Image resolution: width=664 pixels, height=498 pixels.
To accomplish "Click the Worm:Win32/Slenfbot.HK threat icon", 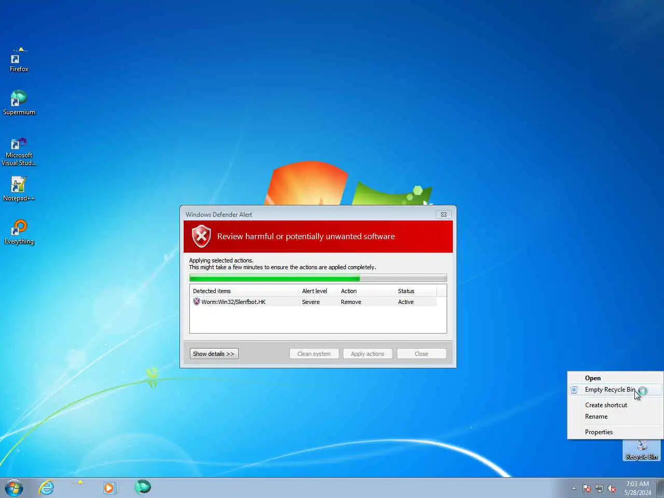I will pyautogui.click(x=197, y=301).
